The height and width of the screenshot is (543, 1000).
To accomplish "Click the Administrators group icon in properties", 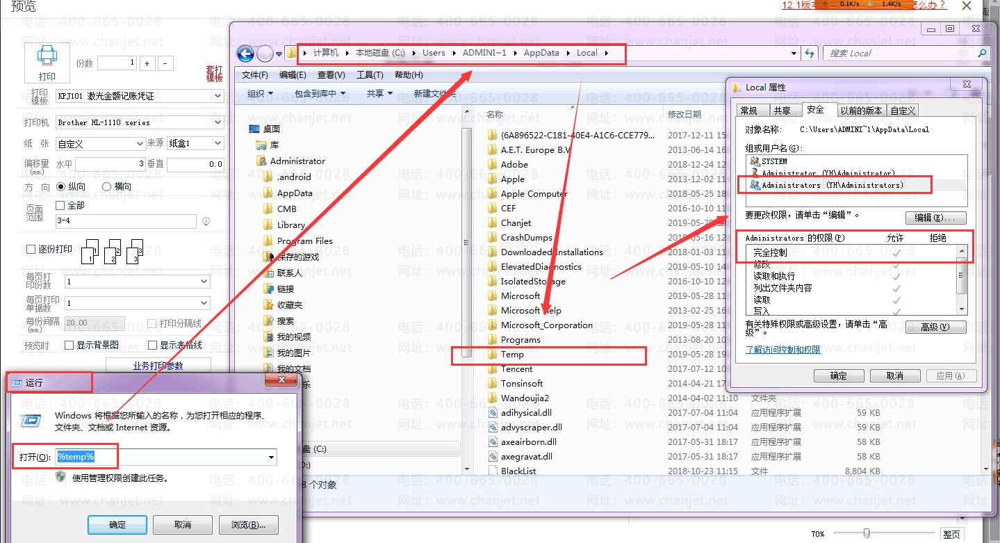I will click(755, 185).
